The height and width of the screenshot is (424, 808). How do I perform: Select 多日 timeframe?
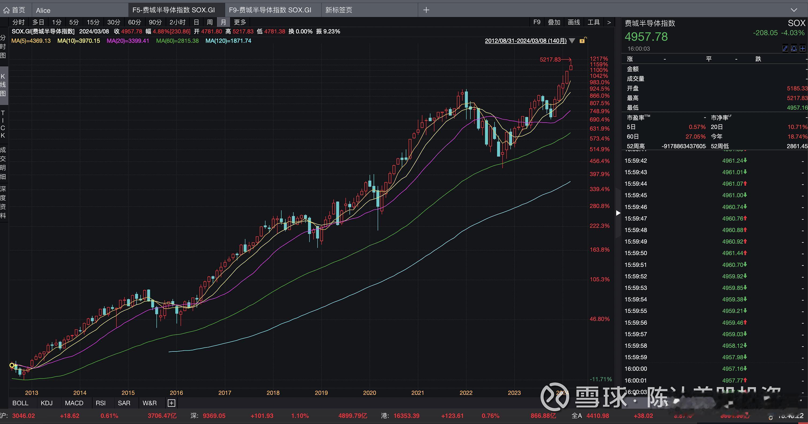pos(38,22)
